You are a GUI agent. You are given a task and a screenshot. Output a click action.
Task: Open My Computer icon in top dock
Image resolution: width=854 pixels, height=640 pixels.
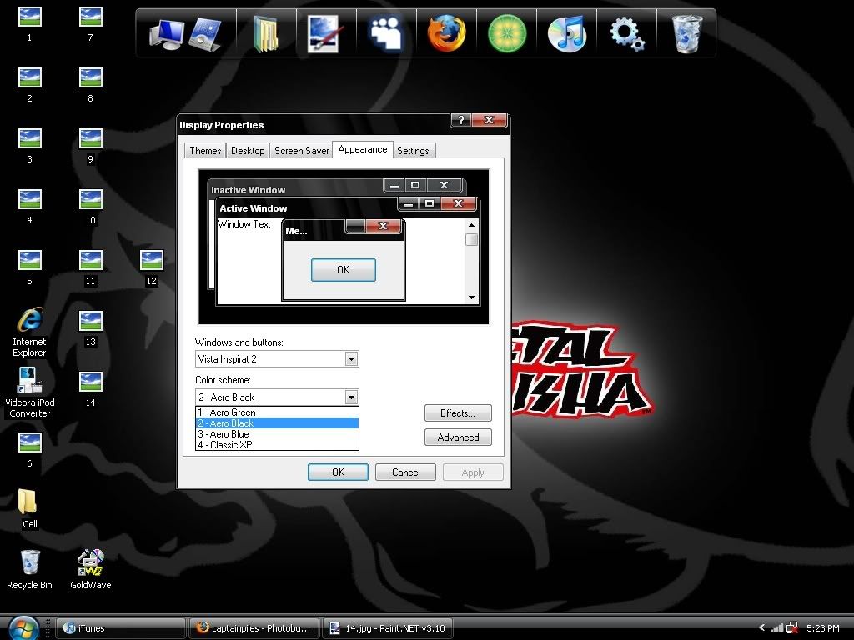166,33
